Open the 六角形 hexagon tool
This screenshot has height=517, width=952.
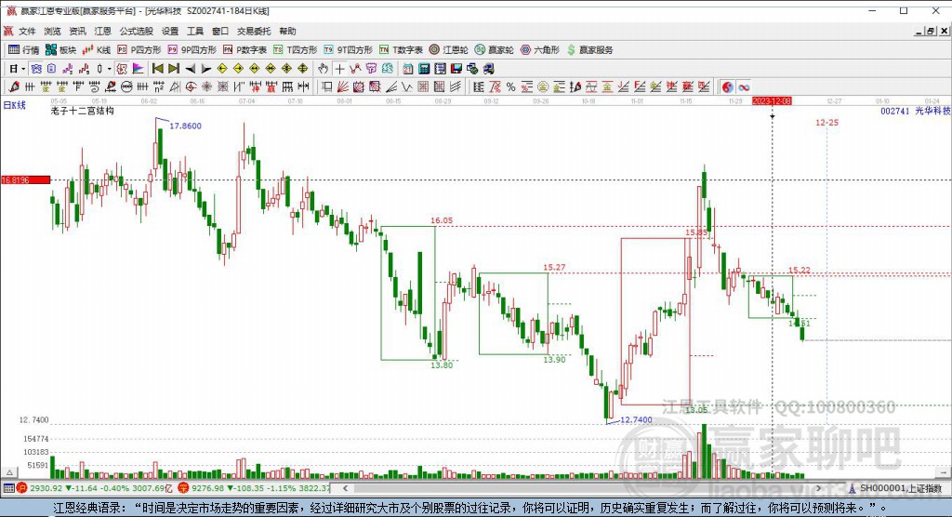(x=540, y=50)
